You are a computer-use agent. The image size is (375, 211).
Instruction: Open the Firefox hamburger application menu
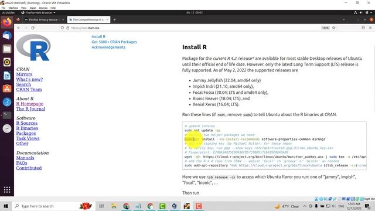[370, 28]
